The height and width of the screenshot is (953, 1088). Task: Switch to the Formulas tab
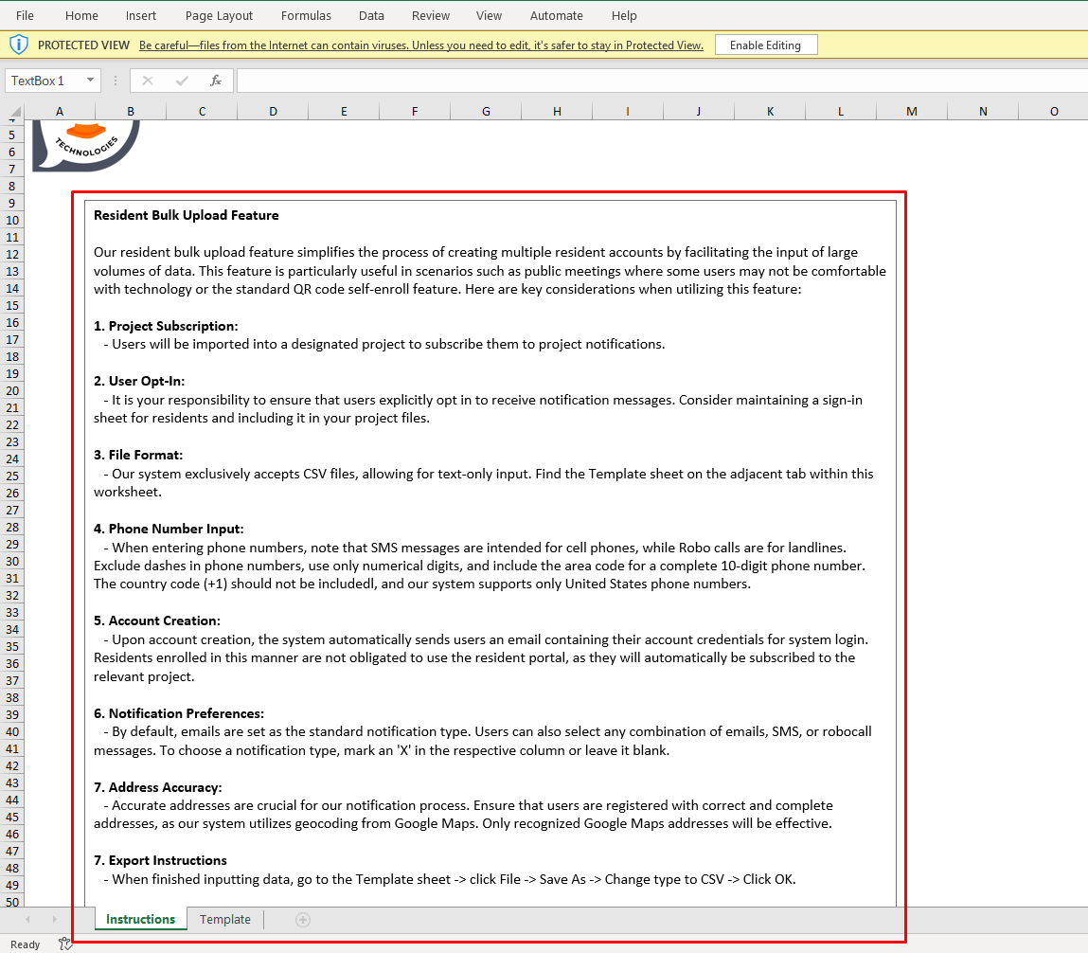[x=306, y=15]
